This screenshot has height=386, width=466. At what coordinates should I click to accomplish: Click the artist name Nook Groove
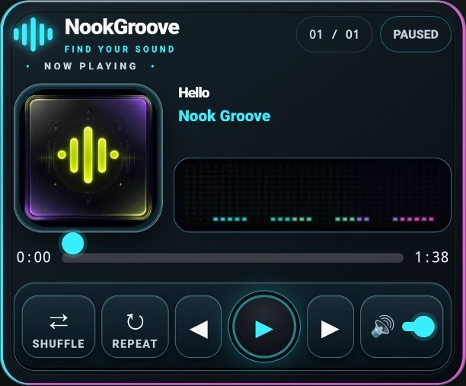(x=225, y=116)
